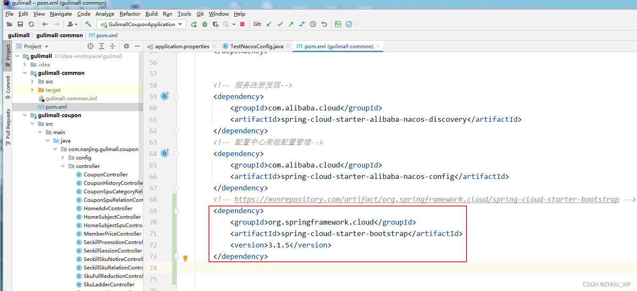Screen dimensions: 637x291
Task: Collapse the main folder in the tree
Action: click(x=40, y=132)
